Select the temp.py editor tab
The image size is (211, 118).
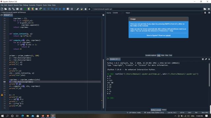[8, 15]
